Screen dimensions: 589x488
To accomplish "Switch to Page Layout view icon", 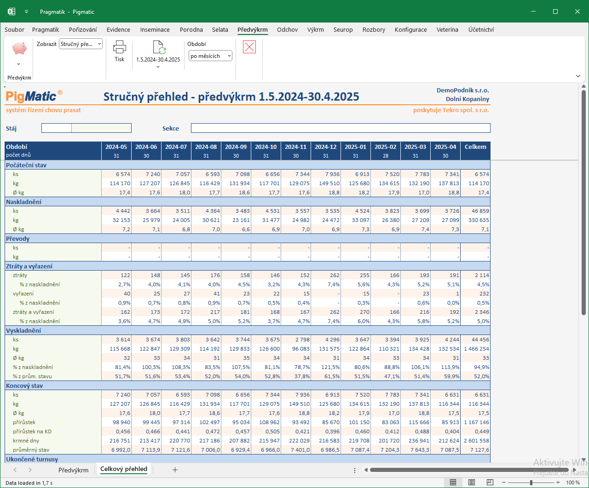I will 472,482.
